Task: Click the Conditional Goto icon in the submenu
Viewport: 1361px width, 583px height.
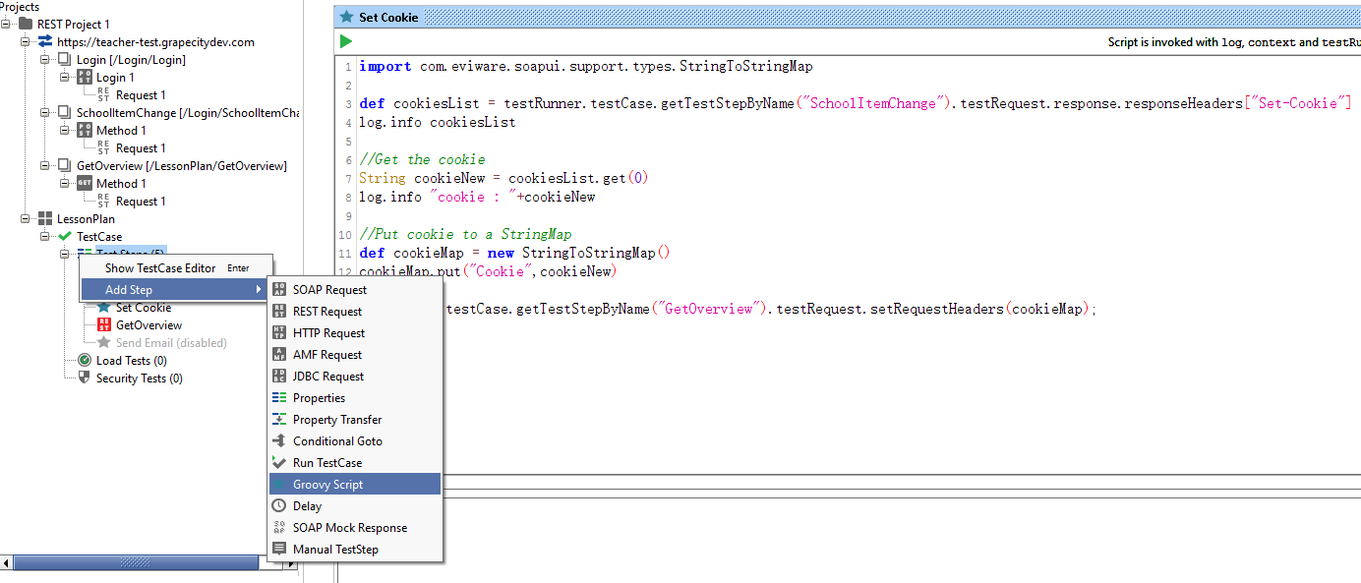Action: click(279, 441)
